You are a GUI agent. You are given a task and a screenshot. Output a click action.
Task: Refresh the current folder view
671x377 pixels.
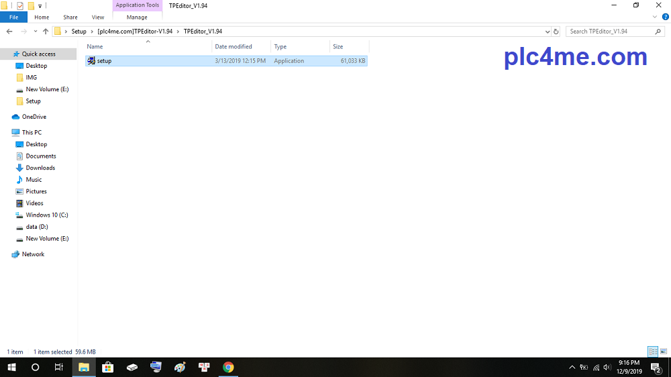pyautogui.click(x=556, y=32)
